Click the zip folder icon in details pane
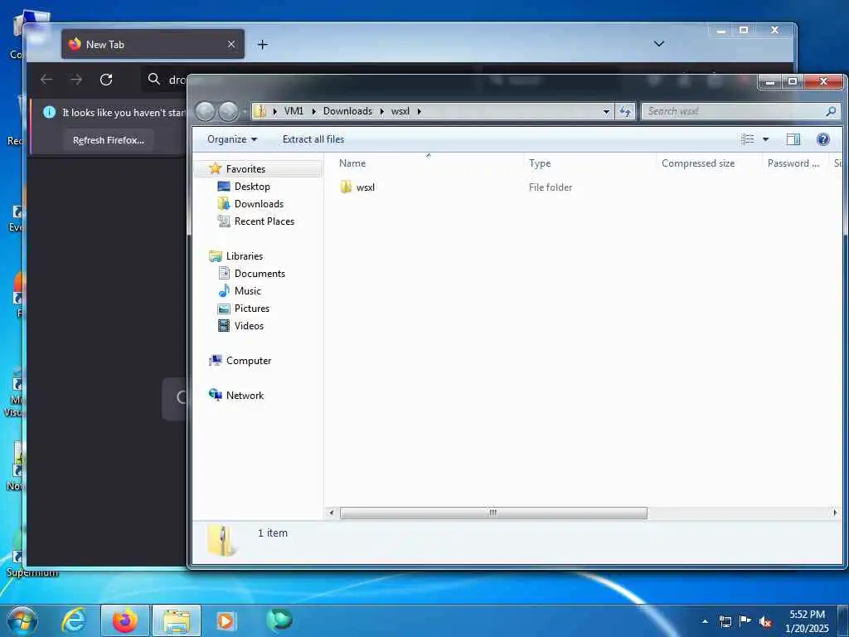 (222, 540)
